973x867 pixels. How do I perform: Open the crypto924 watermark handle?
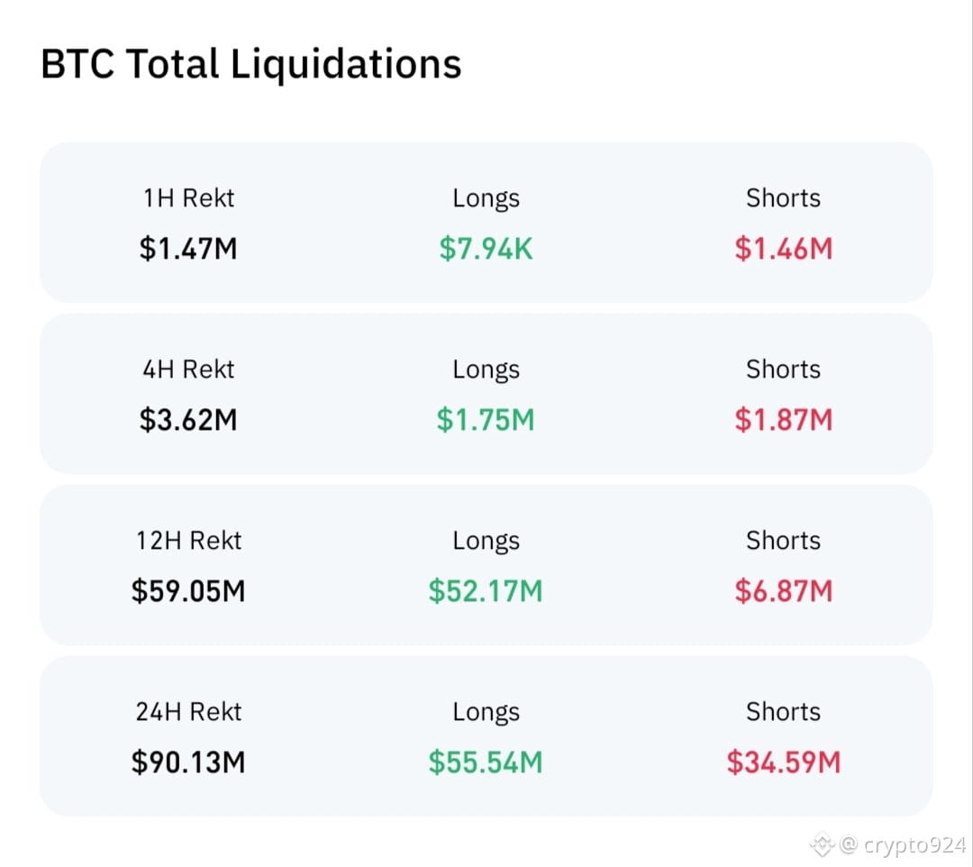pyautogui.click(x=903, y=845)
